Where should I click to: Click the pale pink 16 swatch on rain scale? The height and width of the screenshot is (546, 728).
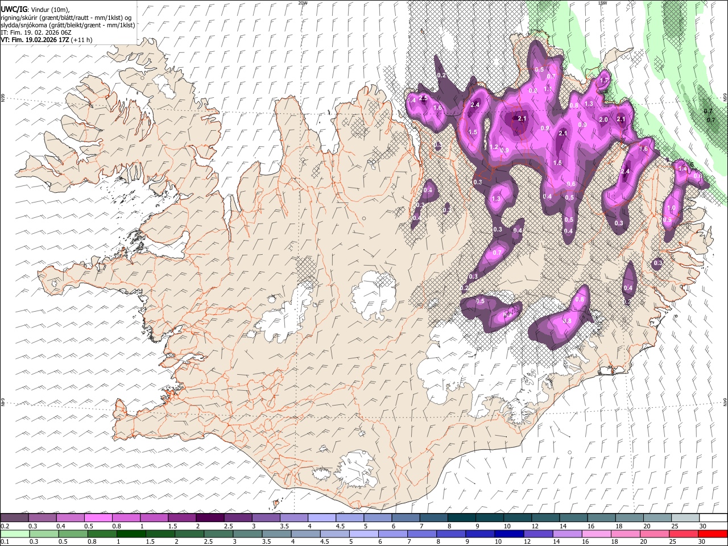(x=596, y=533)
